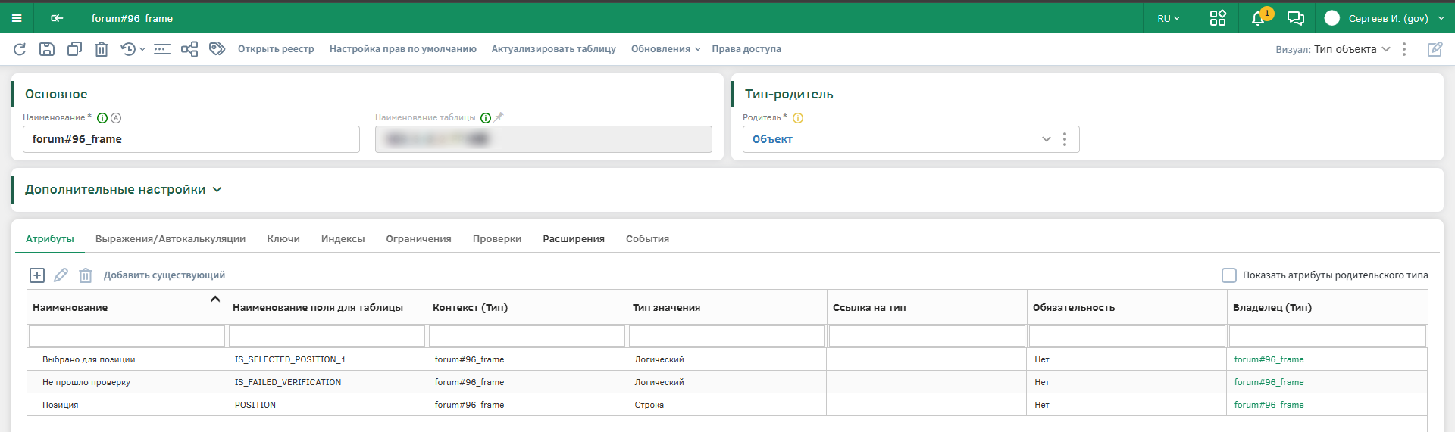This screenshot has width=1455, height=432.
Task: Open the hamburger main menu
Action: [x=17, y=18]
